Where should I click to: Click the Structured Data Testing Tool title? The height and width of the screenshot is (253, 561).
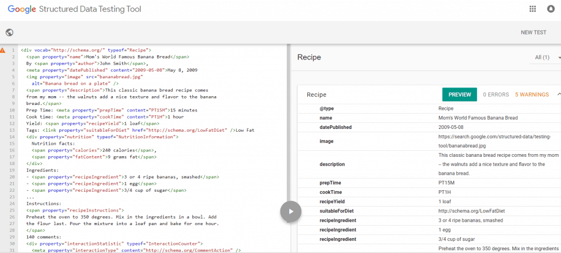click(90, 9)
